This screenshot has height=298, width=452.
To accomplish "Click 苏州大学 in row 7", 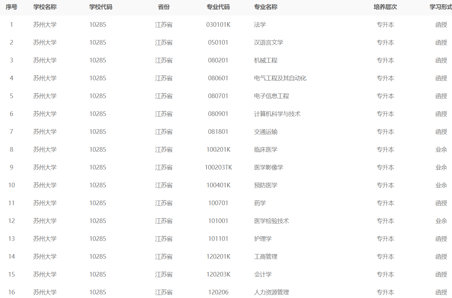I will pyautogui.click(x=45, y=132).
